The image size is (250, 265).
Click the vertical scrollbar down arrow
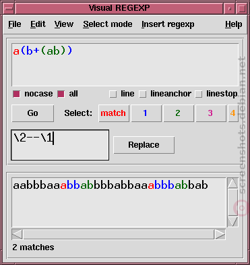point(232,221)
